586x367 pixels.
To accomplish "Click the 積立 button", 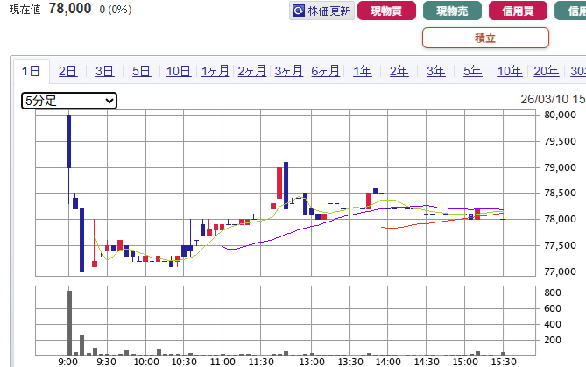I will [x=485, y=38].
